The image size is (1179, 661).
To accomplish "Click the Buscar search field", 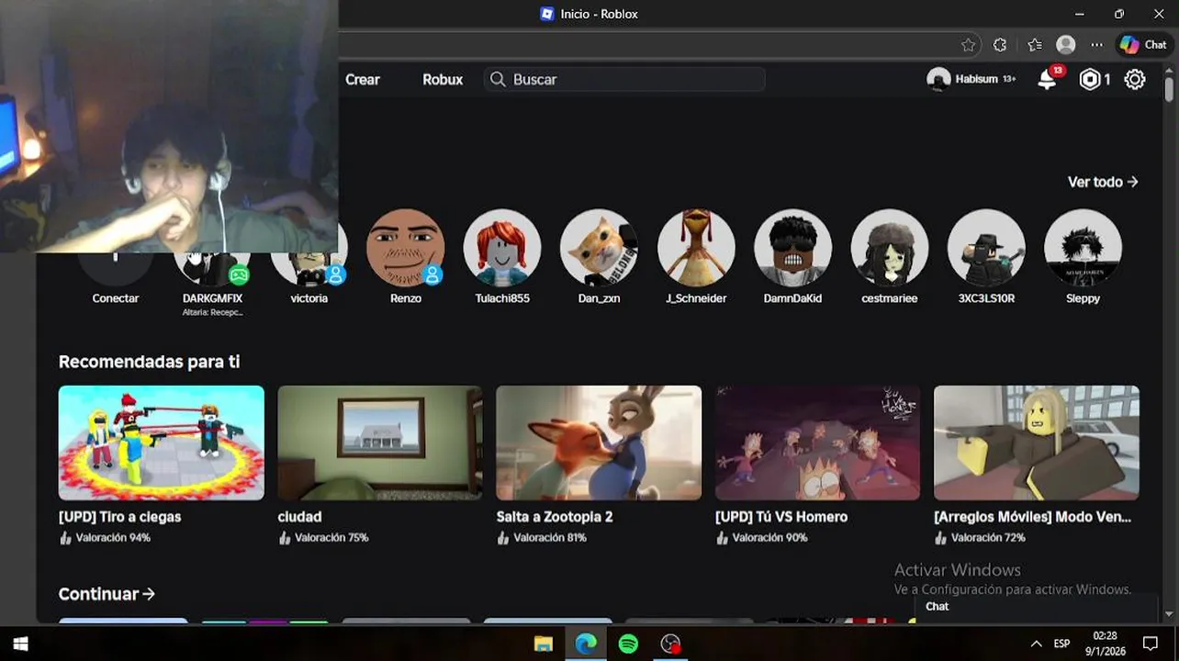I will tap(624, 80).
